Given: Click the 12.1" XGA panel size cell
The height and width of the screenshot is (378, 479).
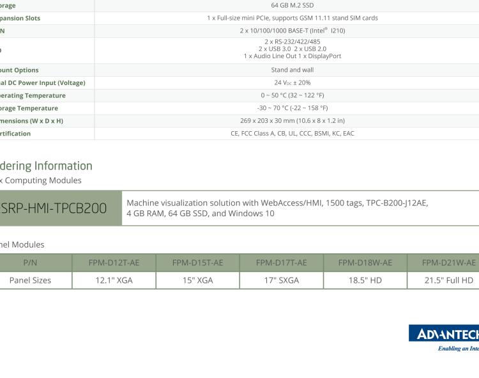Looking at the screenshot, I should tap(114, 280).
